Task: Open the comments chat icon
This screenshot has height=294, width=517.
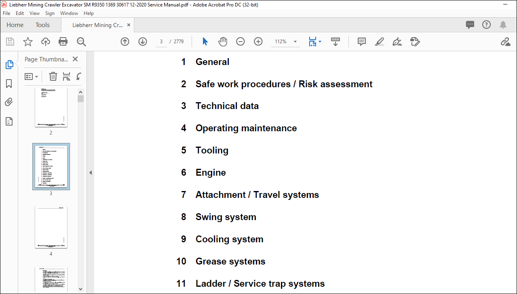Action: (470, 25)
